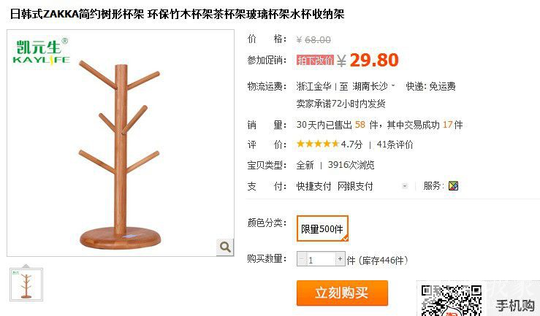The image size is (540, 316).
Task: Click the quantity input field
Action: coord(321,259)
